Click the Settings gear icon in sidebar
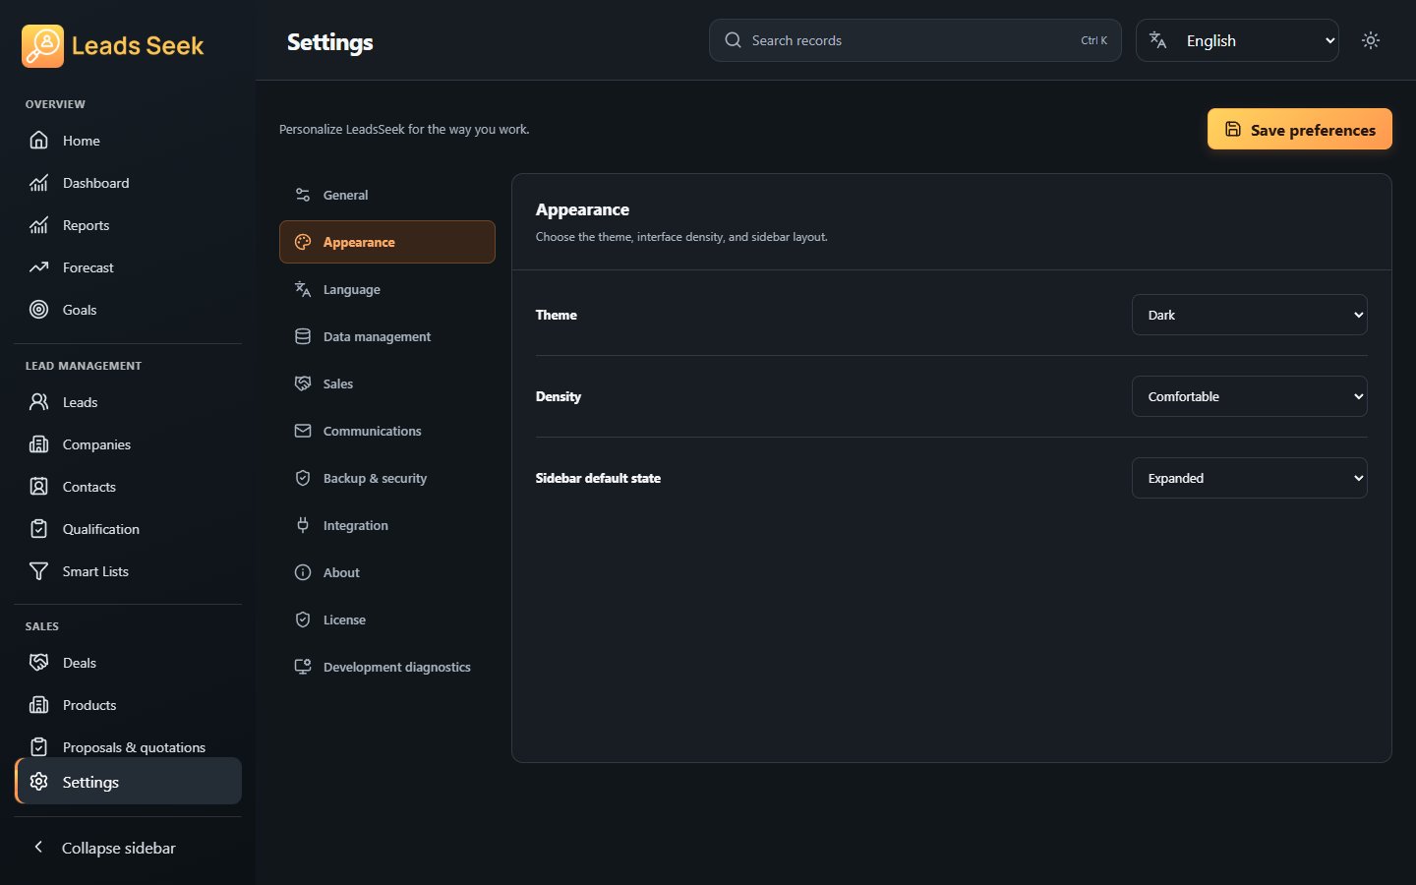 [x=38, y=782]
